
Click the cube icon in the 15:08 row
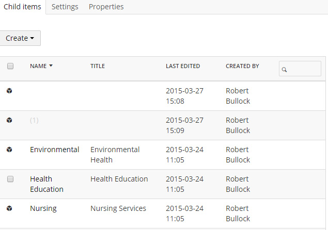tap(9, 91)
